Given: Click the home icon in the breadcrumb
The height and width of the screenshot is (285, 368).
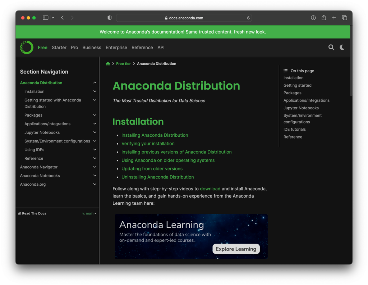Looking at the screenshot, I should [x=108, y=64].
